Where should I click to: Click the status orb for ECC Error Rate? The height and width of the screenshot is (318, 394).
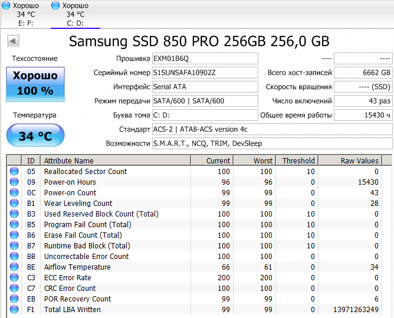click(x=14, y=277)
